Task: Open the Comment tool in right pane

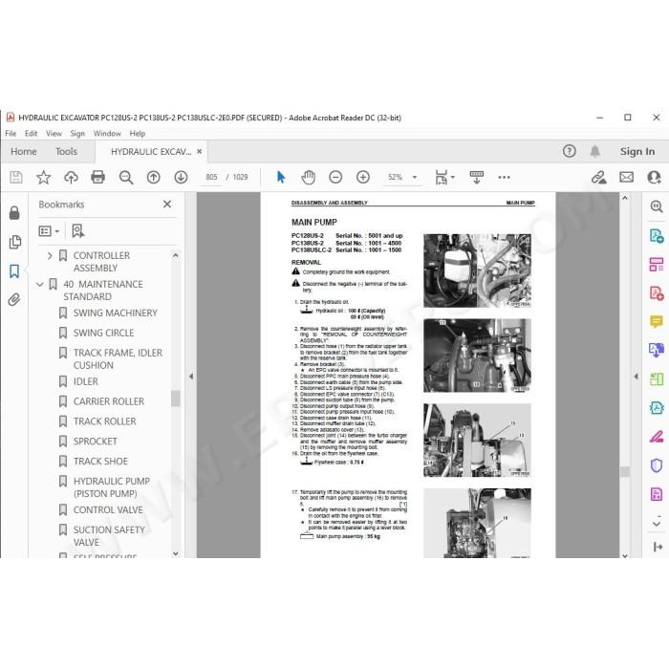Action: click(657, 321)
